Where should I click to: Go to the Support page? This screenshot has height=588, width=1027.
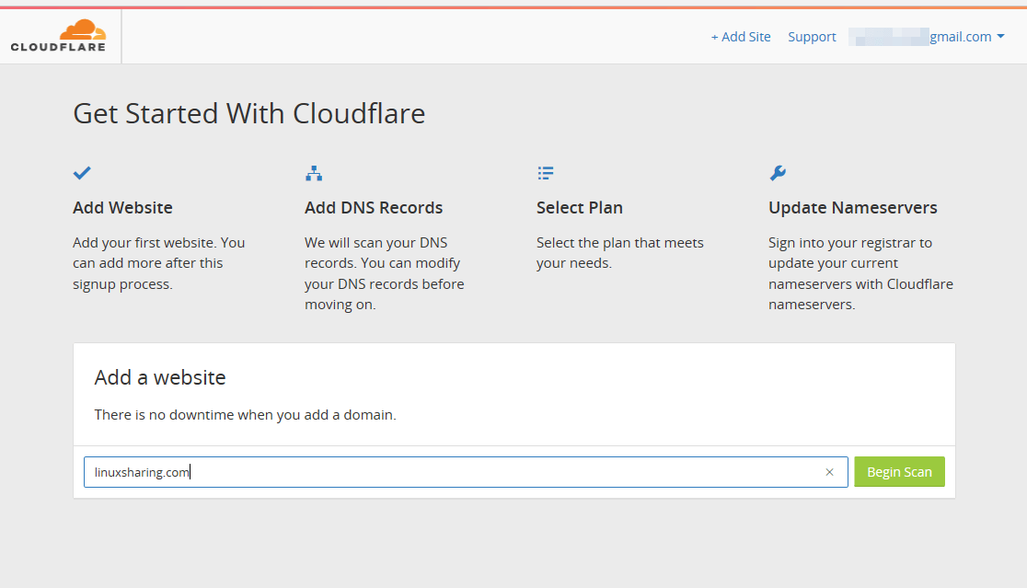[x=812, y=37]
